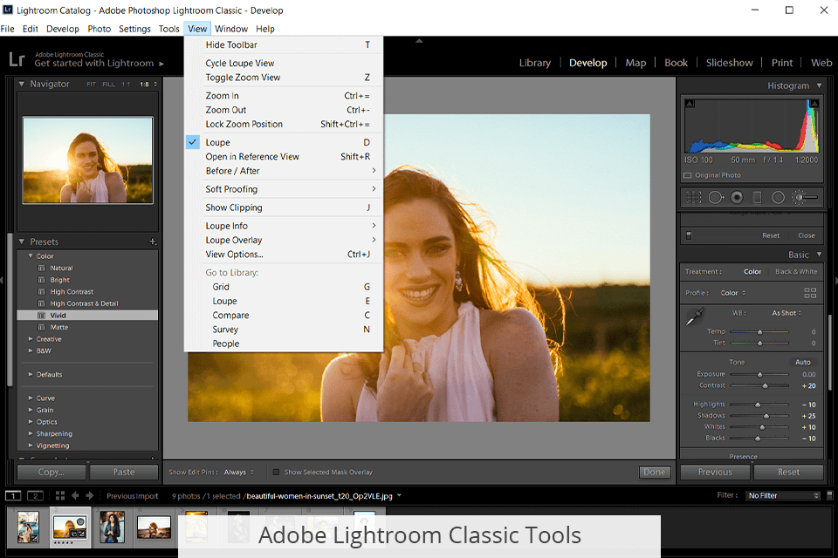Go back with the filmstrip left arrow

click(x=75, y=495)
